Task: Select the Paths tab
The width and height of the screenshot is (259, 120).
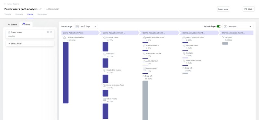Action: tap(30, 14)
